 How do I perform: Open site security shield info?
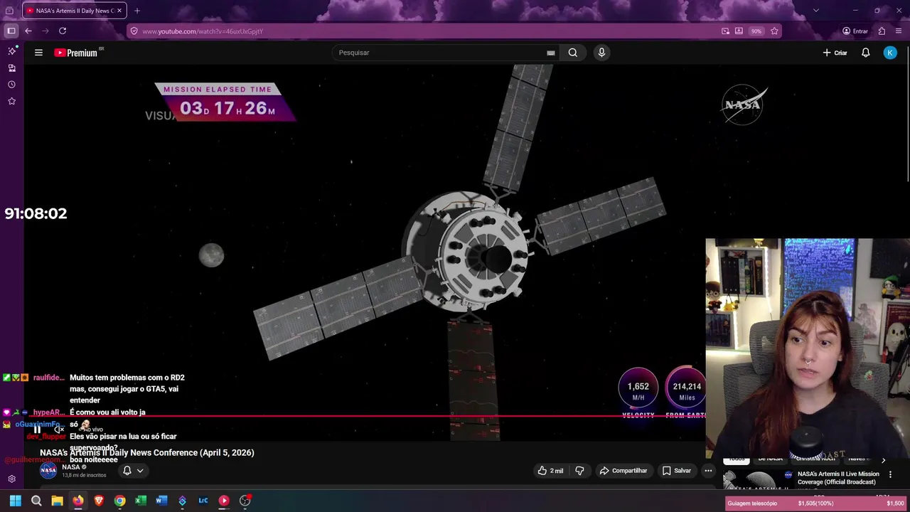click(x=134, y=31)
